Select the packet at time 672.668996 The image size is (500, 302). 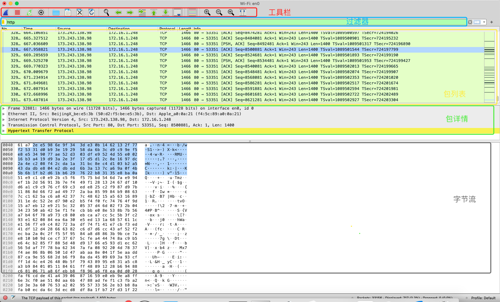pyautogui.click(x=243, y=94)
